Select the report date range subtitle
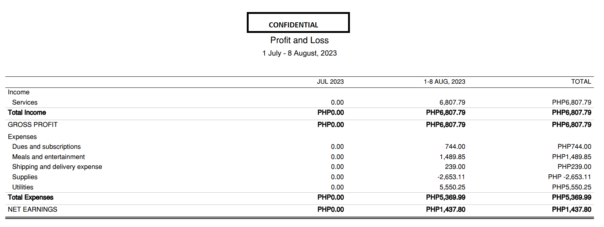The width and height of the screenshot is (604, 227). tap(299, 53)
